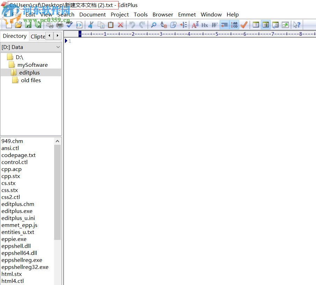This screenshot has height=285, width=316.
Task: Toggle the browser view icon
Action: (x=79, y=25)
